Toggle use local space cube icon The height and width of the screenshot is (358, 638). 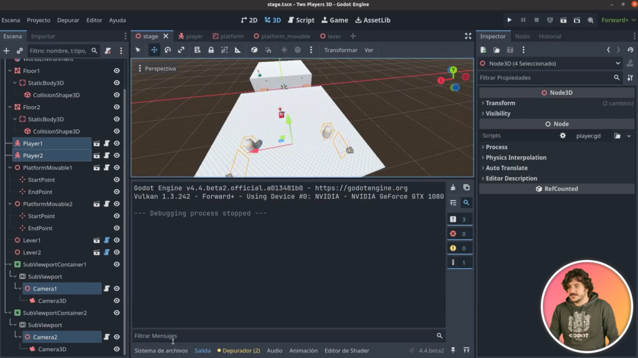[x=254, y=50]
